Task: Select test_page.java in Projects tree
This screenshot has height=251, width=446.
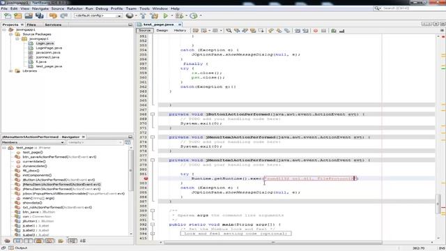Action: (x=49, y=66)
